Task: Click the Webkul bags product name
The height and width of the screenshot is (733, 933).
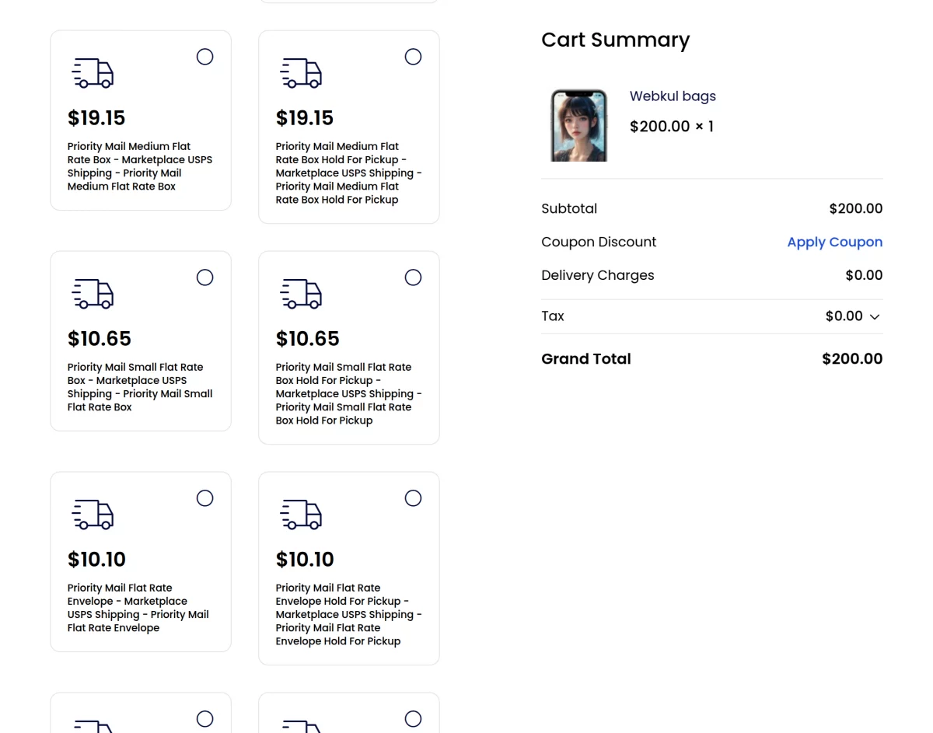Action: coord(673,96)
